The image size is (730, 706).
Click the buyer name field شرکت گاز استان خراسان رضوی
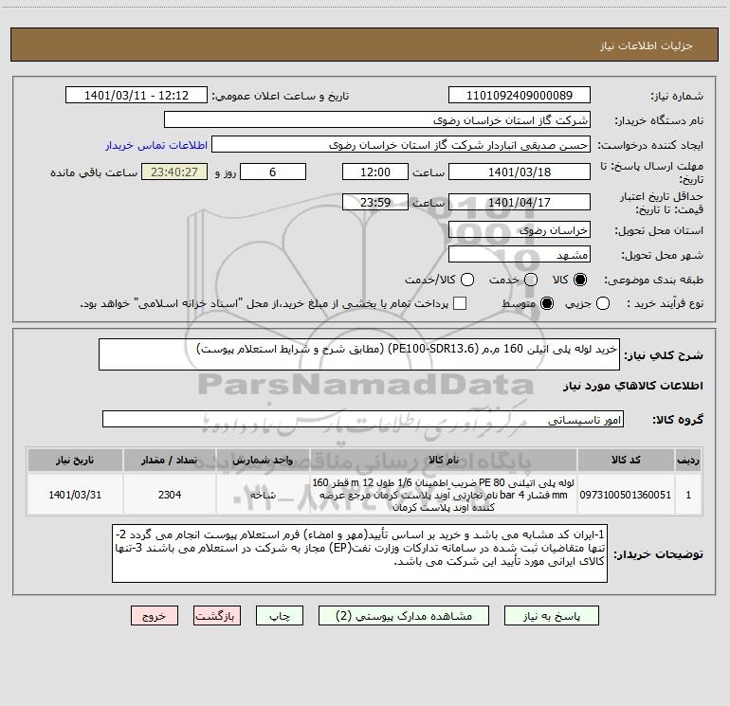[x=377, y=119]
